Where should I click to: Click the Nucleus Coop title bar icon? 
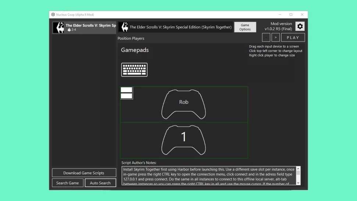[53, 15]
